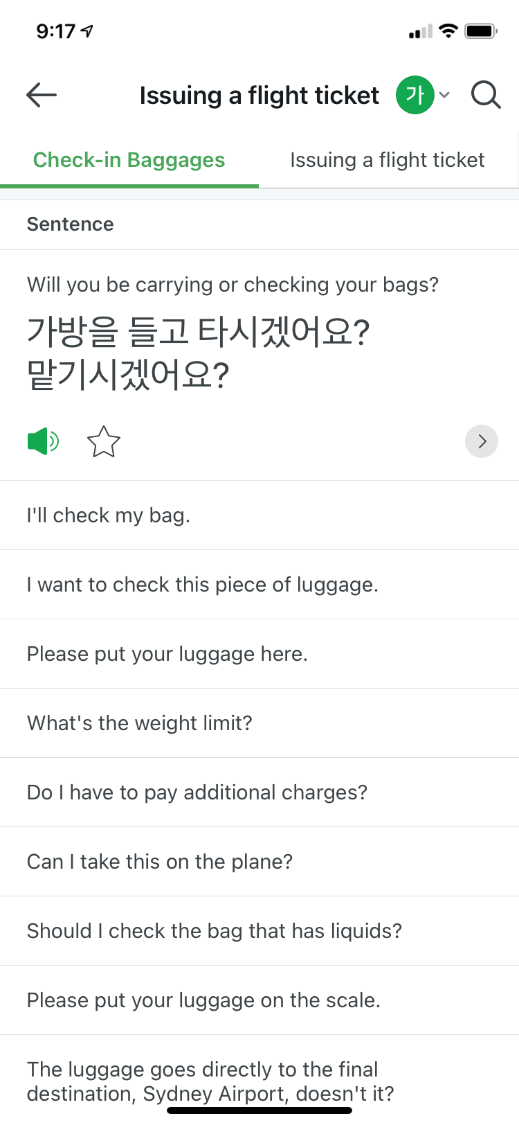Play audio for the Korean sentence

tap(43, 441)
